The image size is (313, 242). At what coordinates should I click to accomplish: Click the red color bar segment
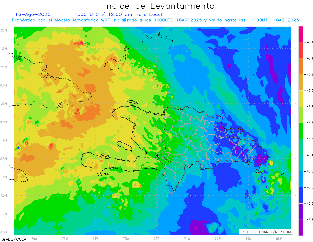click(x=301, y=50)
